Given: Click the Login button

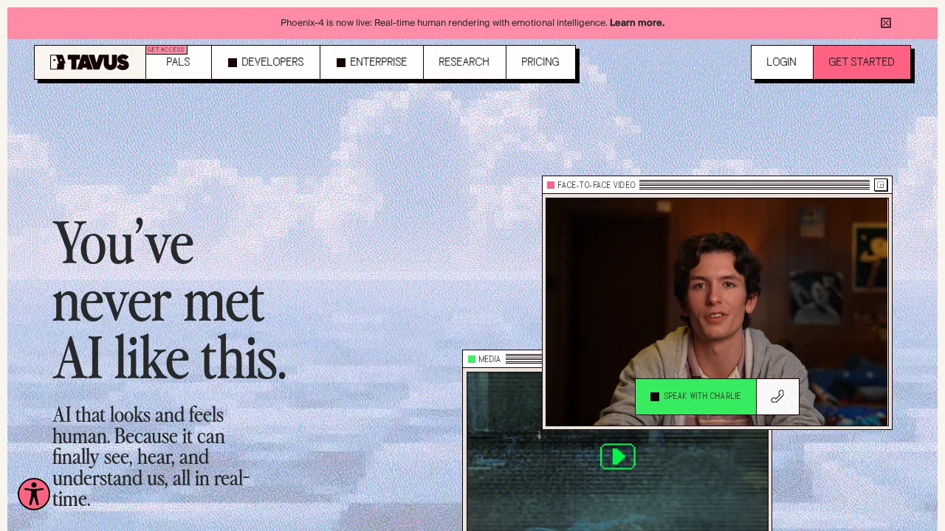Looking at the screenshot, I should (781, 62).
